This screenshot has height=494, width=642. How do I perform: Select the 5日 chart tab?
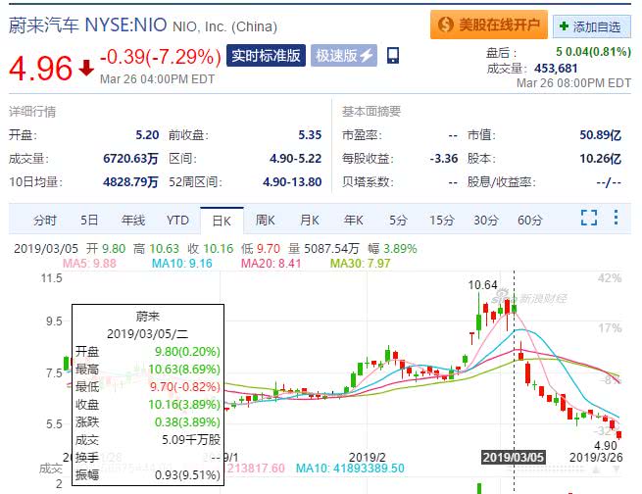coord(89,221)
